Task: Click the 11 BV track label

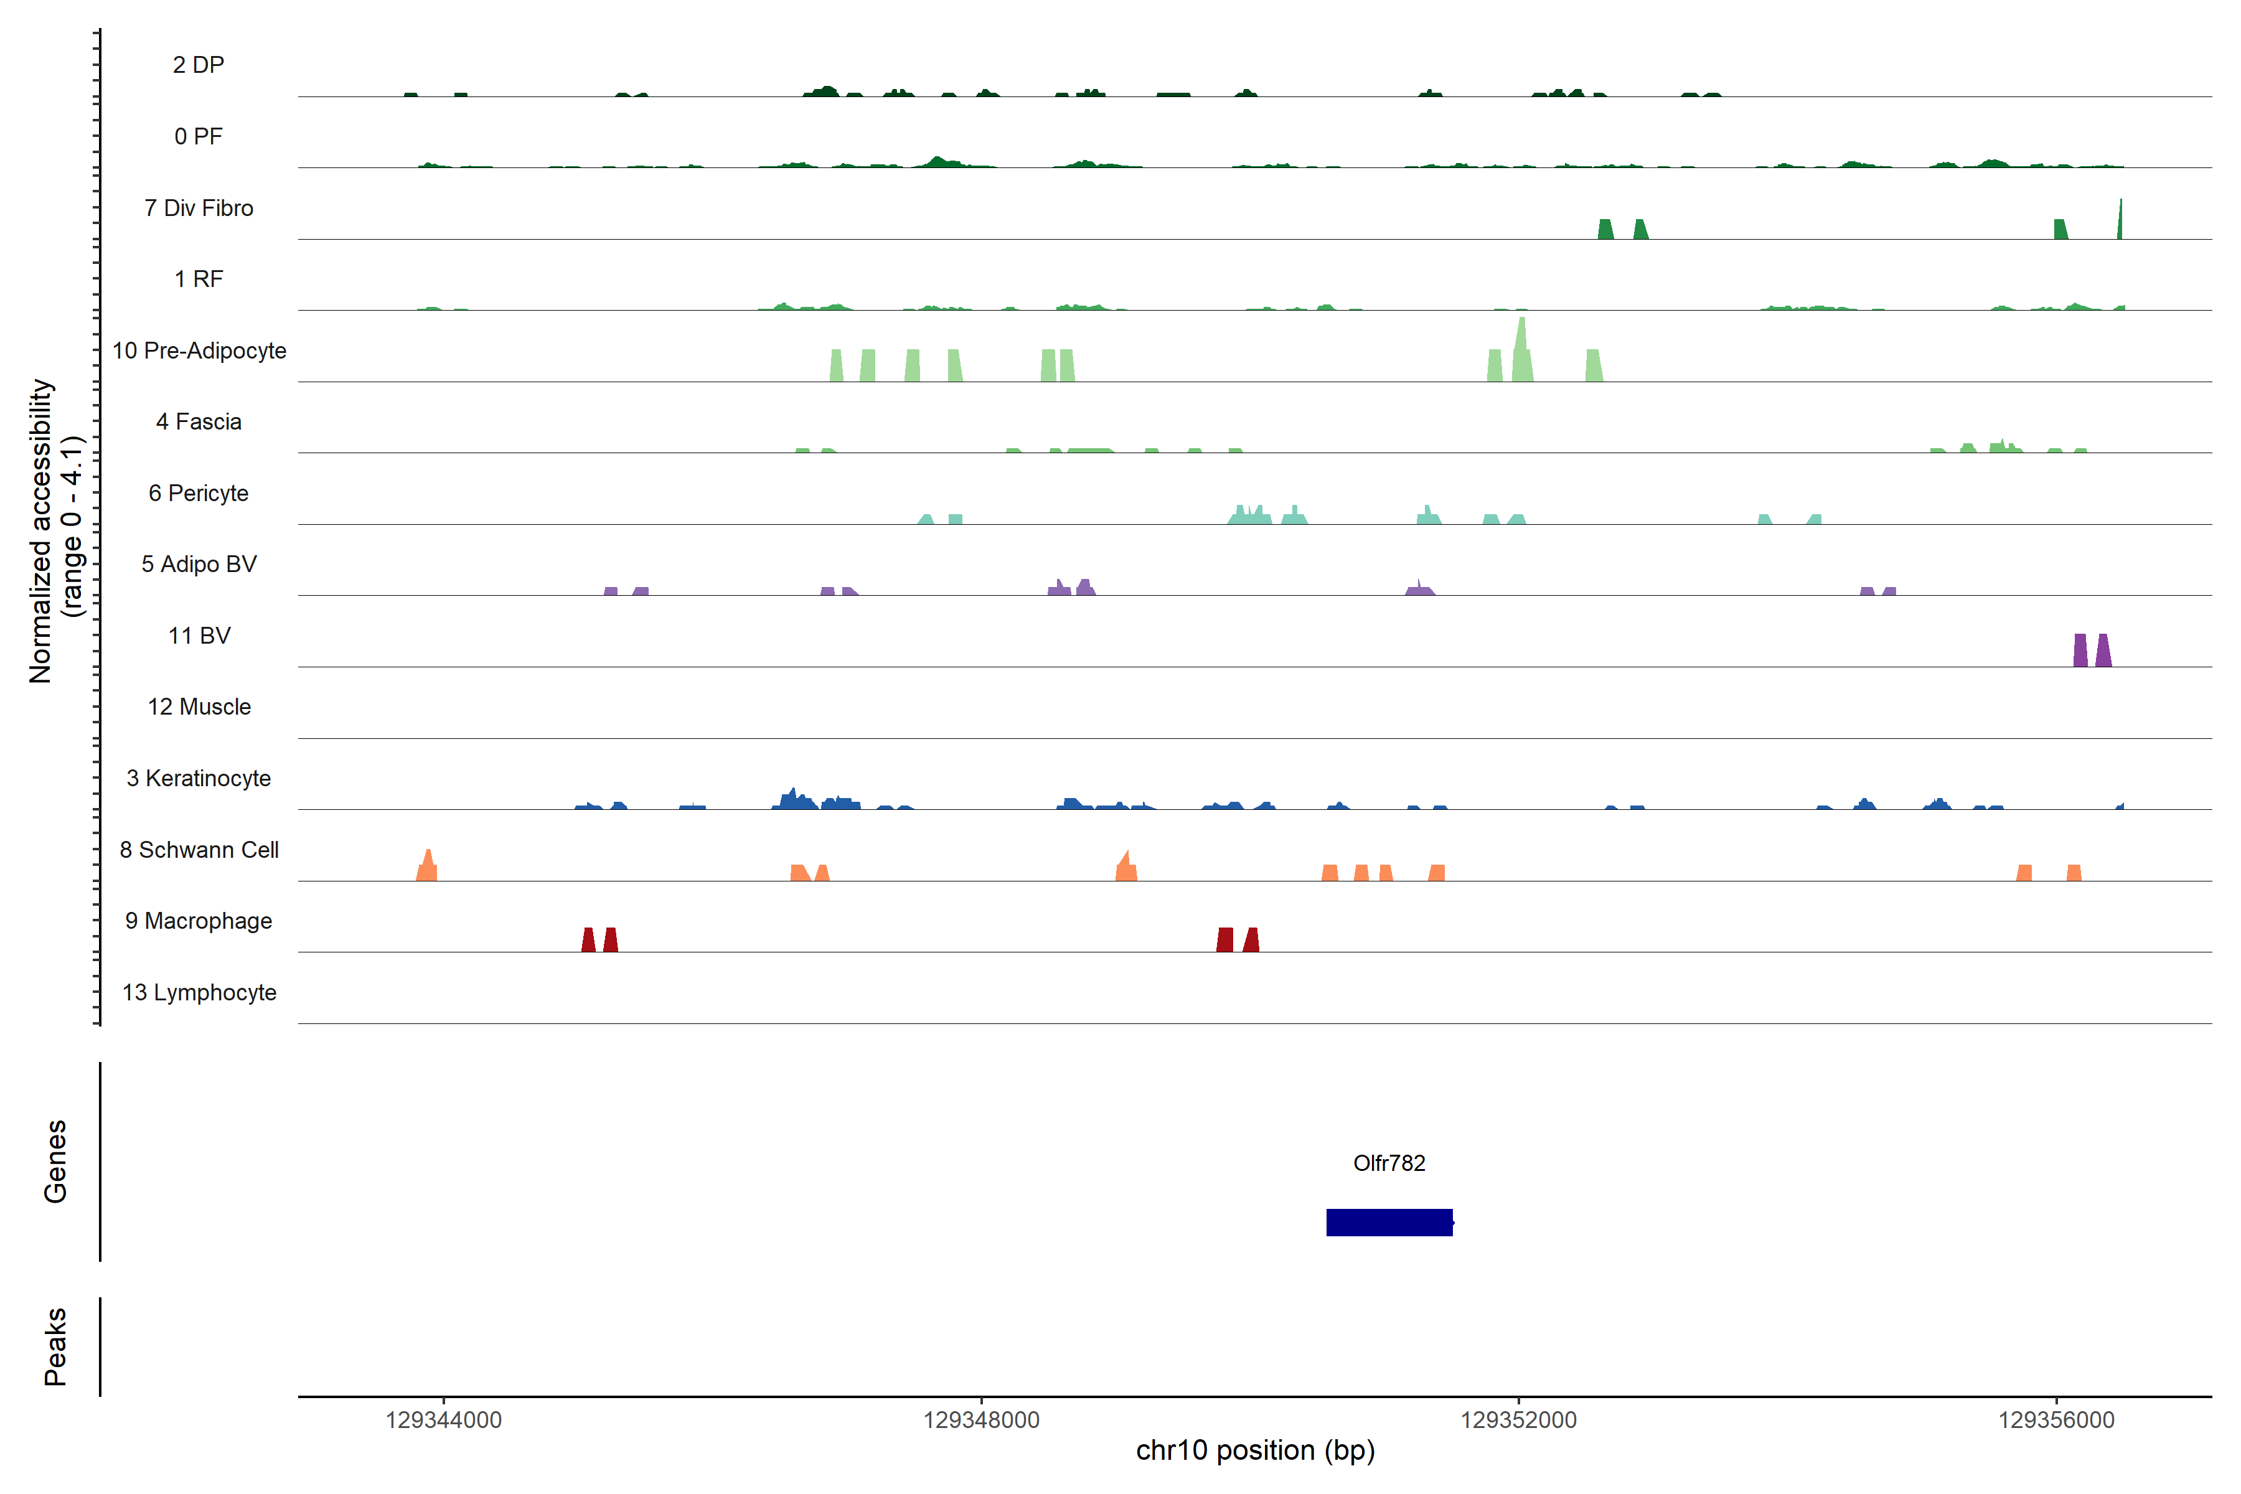Action: 198,636
